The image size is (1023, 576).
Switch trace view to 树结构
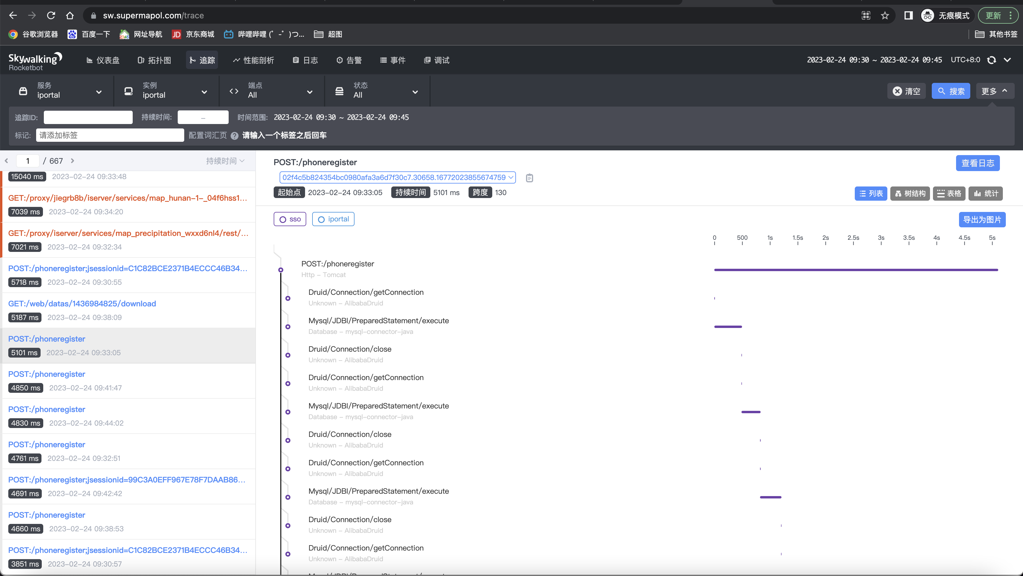[x=910, y=193]
